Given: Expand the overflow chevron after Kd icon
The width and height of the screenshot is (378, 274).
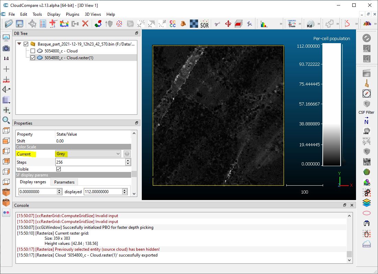Looking at the screenshot, I should pyautogui.click(x=319, y=24).
